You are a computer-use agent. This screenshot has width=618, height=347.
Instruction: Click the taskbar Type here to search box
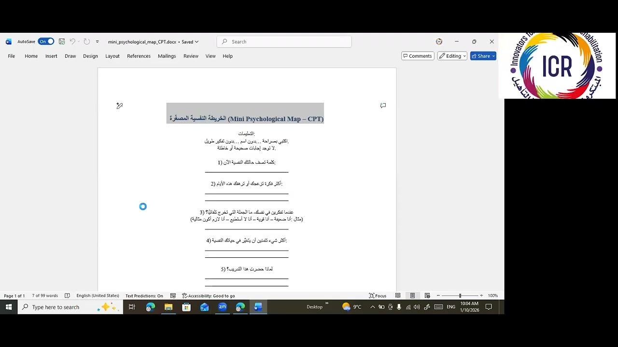tap(70, 307)
